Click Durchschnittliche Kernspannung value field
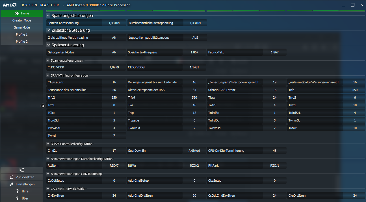The image size is (366, 202). (195, 23)
